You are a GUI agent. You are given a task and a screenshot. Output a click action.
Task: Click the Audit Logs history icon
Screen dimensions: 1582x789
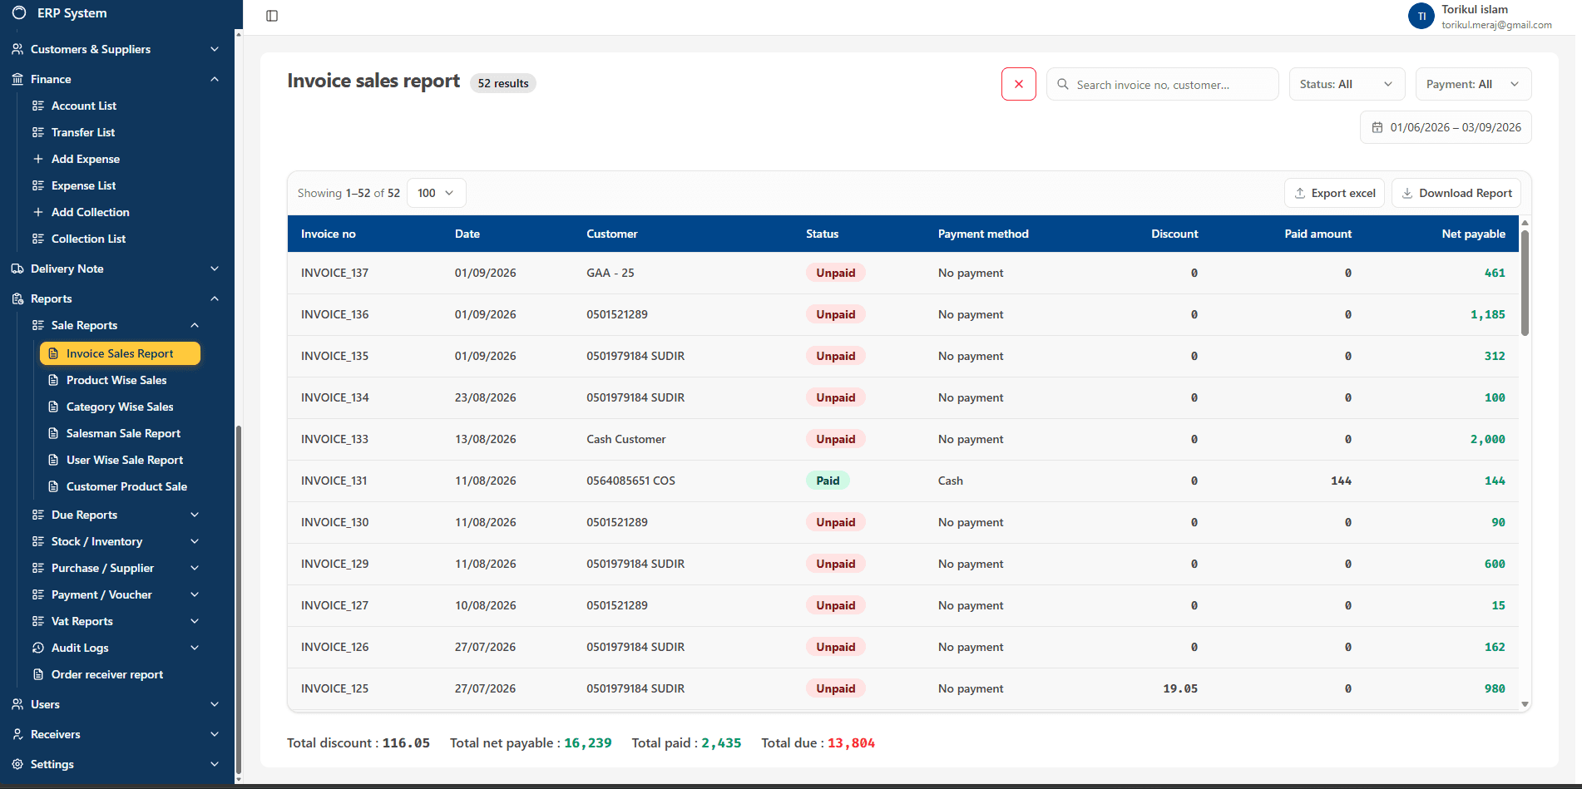38,648
